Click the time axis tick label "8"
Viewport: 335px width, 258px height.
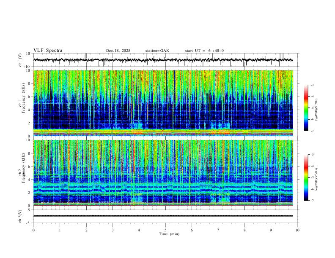click(244, 230)
